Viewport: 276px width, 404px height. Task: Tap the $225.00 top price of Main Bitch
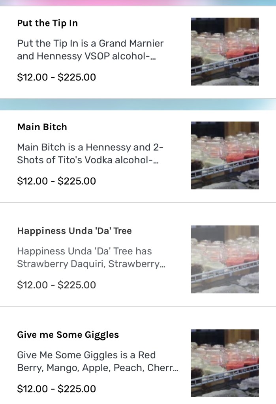77,181
